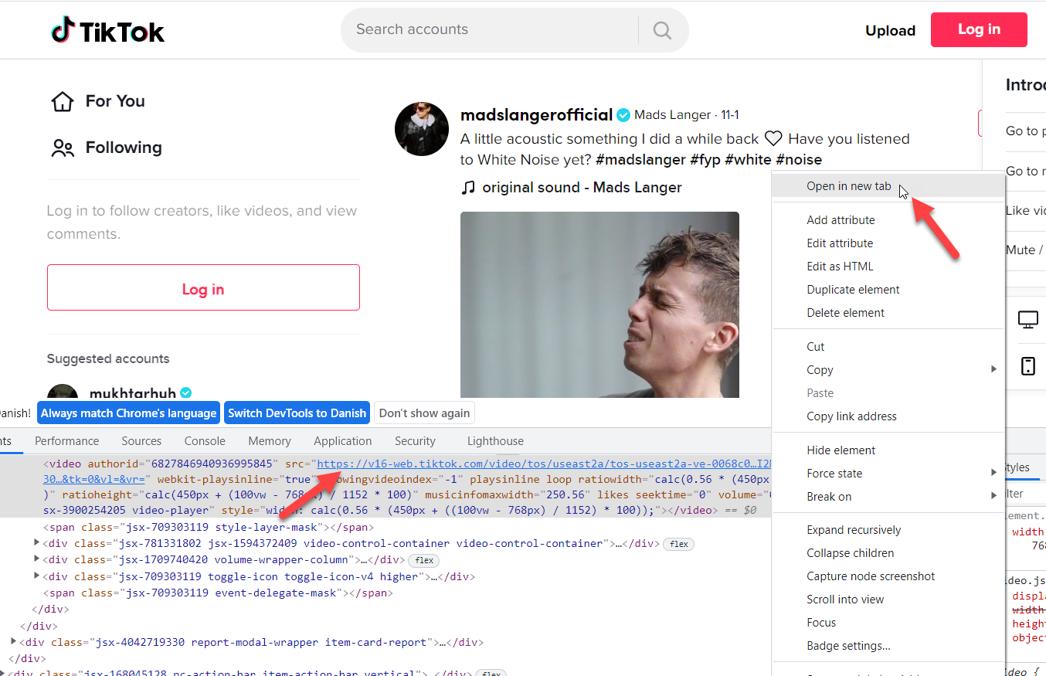Click the verified badge next to madslangerofficial
The width and height of the screenshot is (1046, 676).
coord(623,115)
